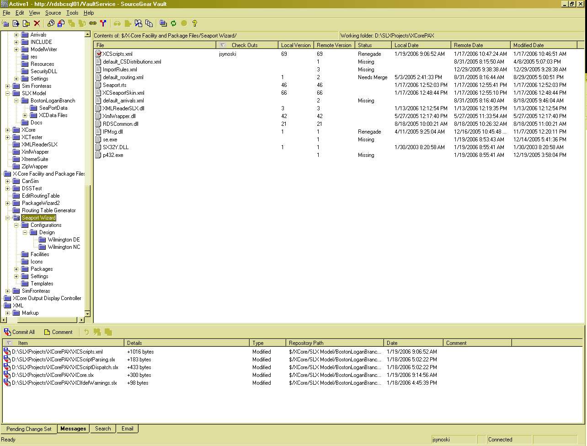Click the yellow chain link share icon
The image size is (587, 446).
tap(93, 23)
